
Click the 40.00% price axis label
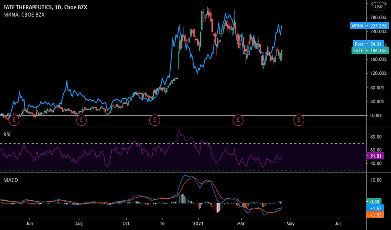(x=378, y=102)
